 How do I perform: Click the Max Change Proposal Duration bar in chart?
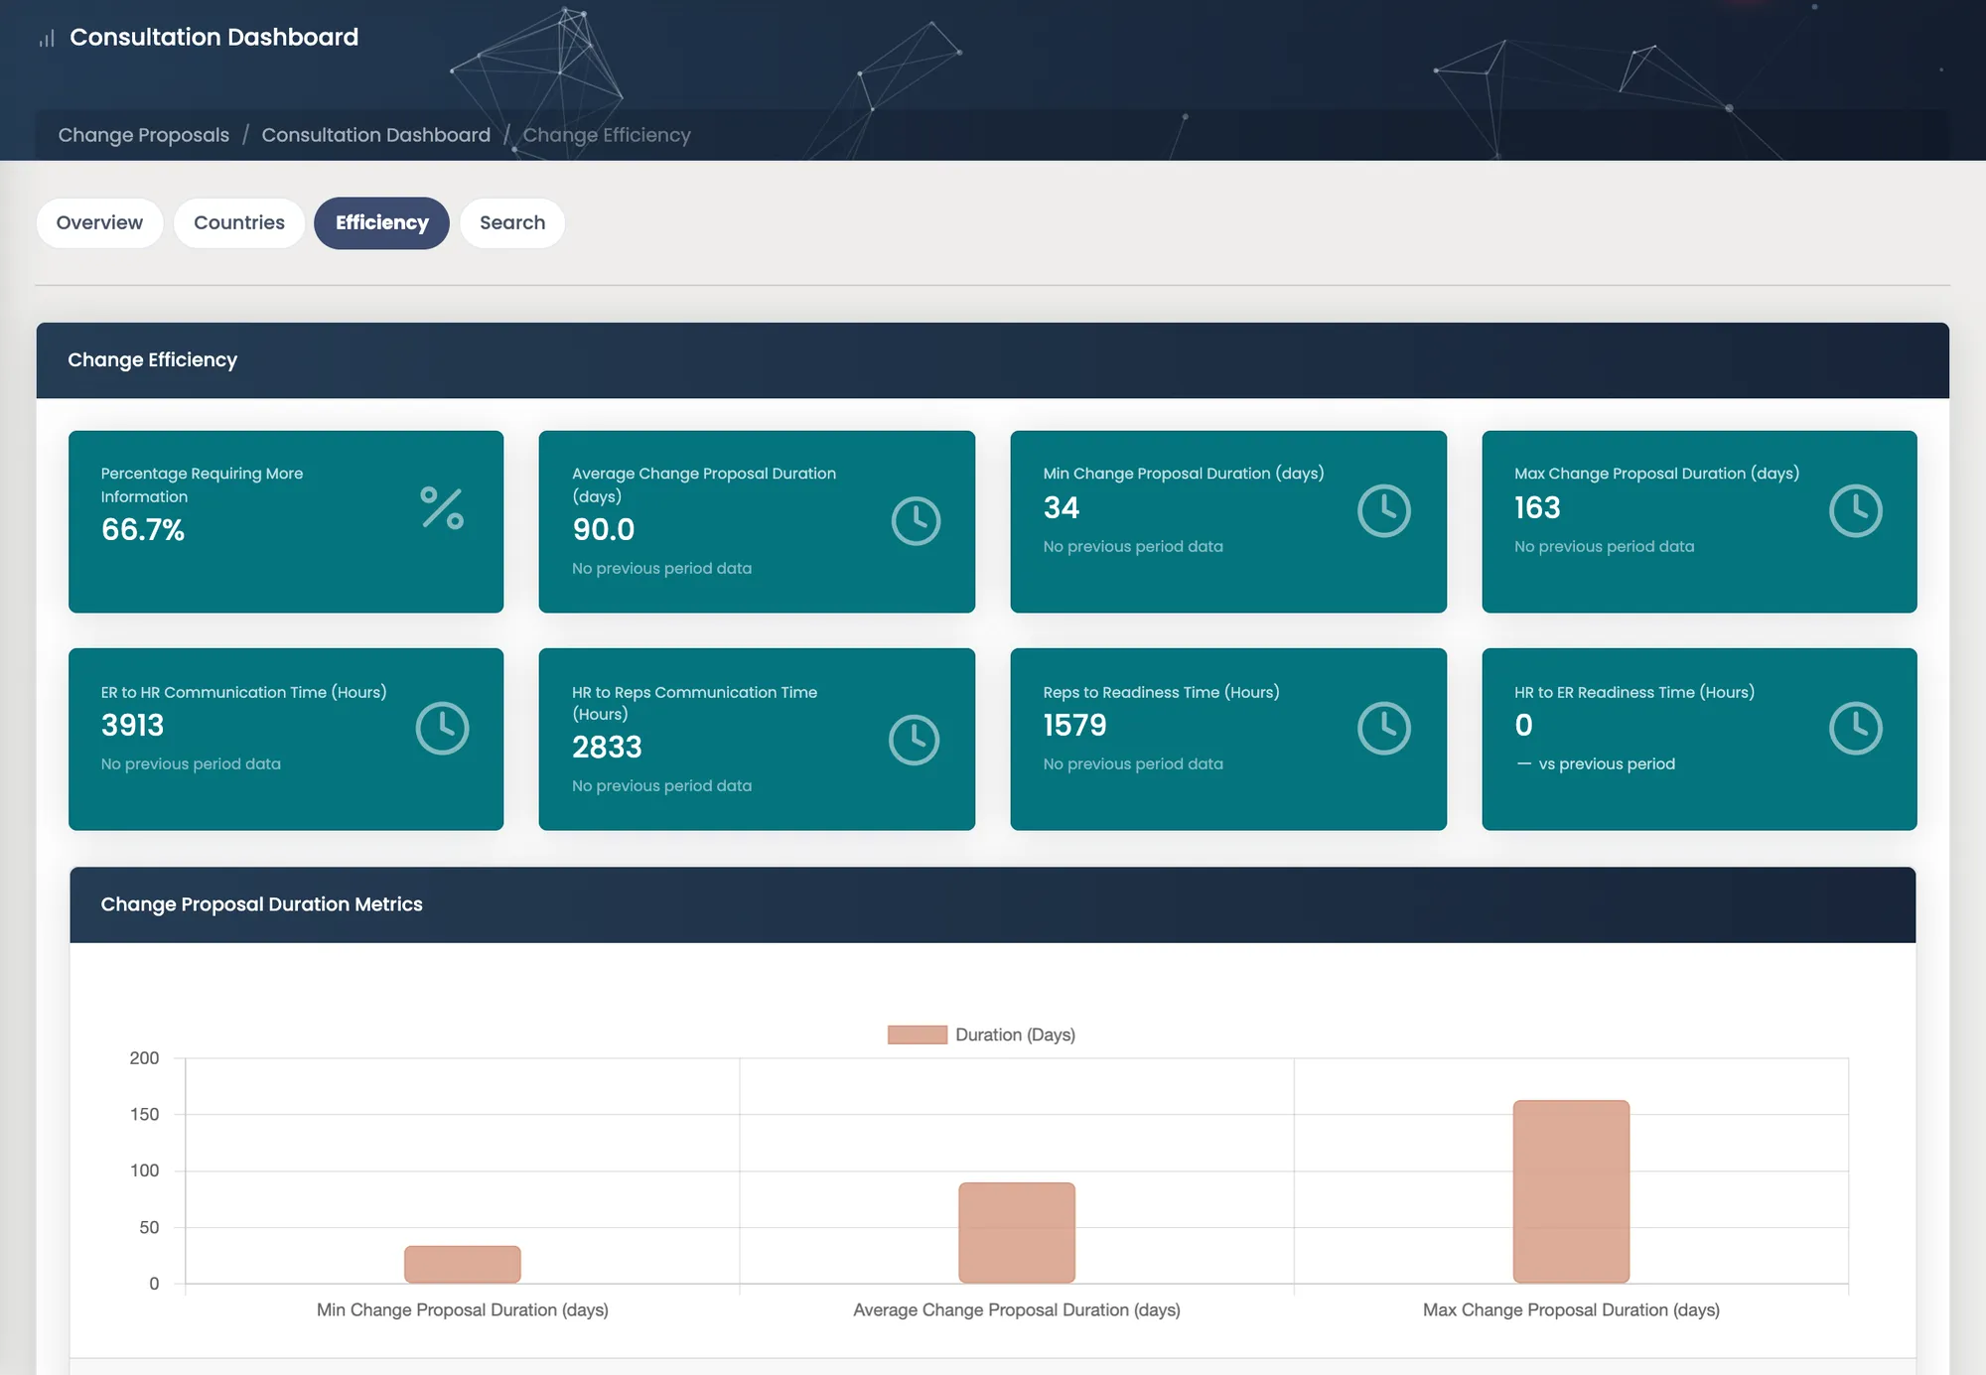[1571, 1191]
